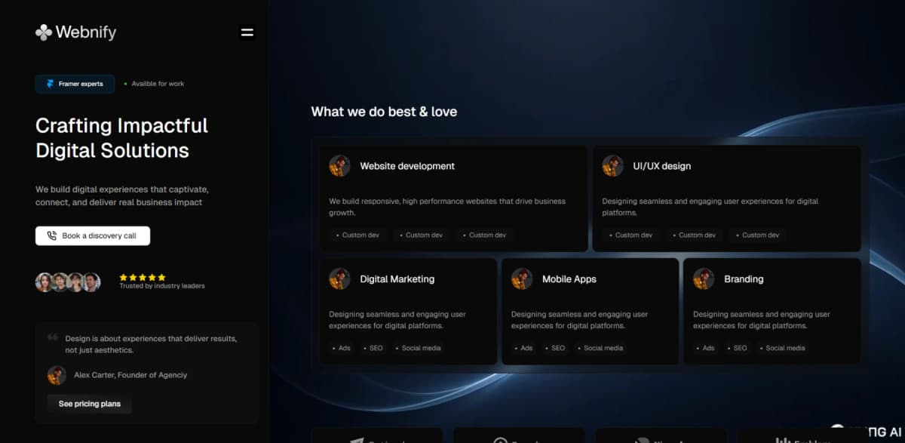Select the UI/UX design heading
Viewport: 905px width, 443px height.
(662, 166)
